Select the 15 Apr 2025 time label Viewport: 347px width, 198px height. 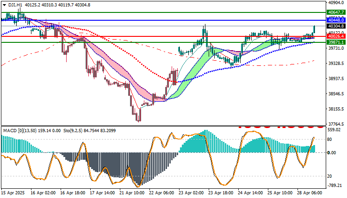point(13,193)
